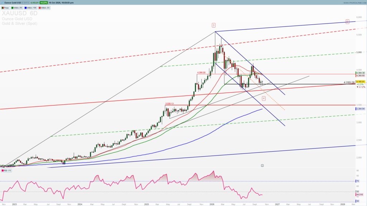The image size is (367, 206).
Task: Click the RSI value tag 44.016
Action: [x=359, y=195]
